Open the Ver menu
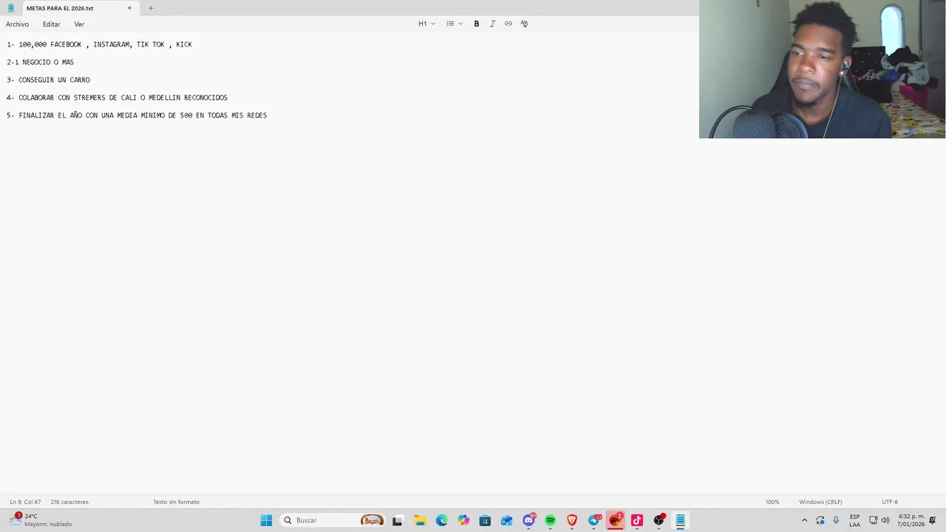 (x=79, y=24)
